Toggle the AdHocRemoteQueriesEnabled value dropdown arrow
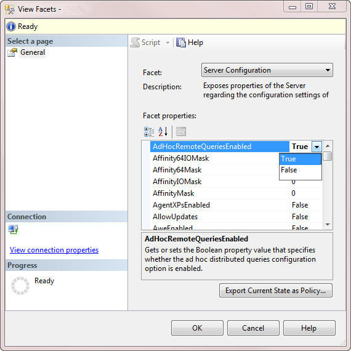Screen dimensions: 351x351 click(x=317, y=147)
